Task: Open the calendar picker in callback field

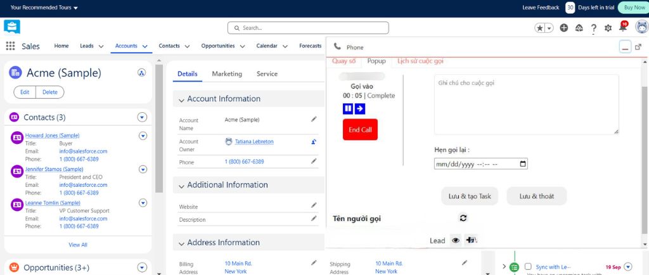Action: pyautogui.click(x=523, y=164)
